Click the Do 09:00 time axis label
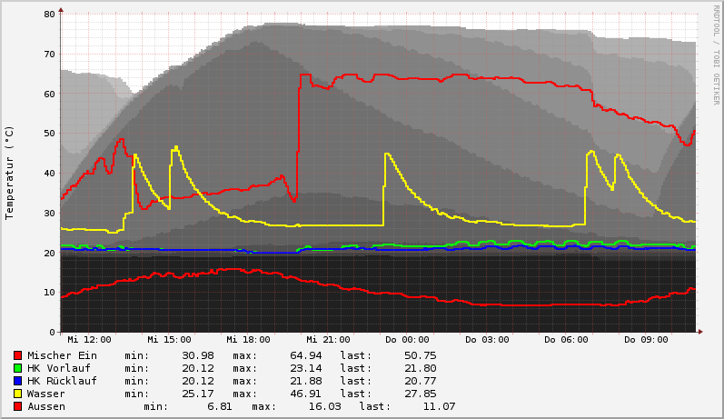 point(646,340)
